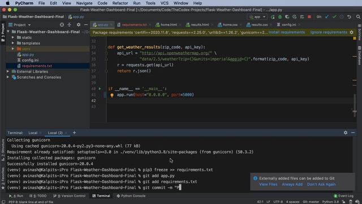Expand the venv folder
This screenshot has height=204, width=362.
click(13, 49)
